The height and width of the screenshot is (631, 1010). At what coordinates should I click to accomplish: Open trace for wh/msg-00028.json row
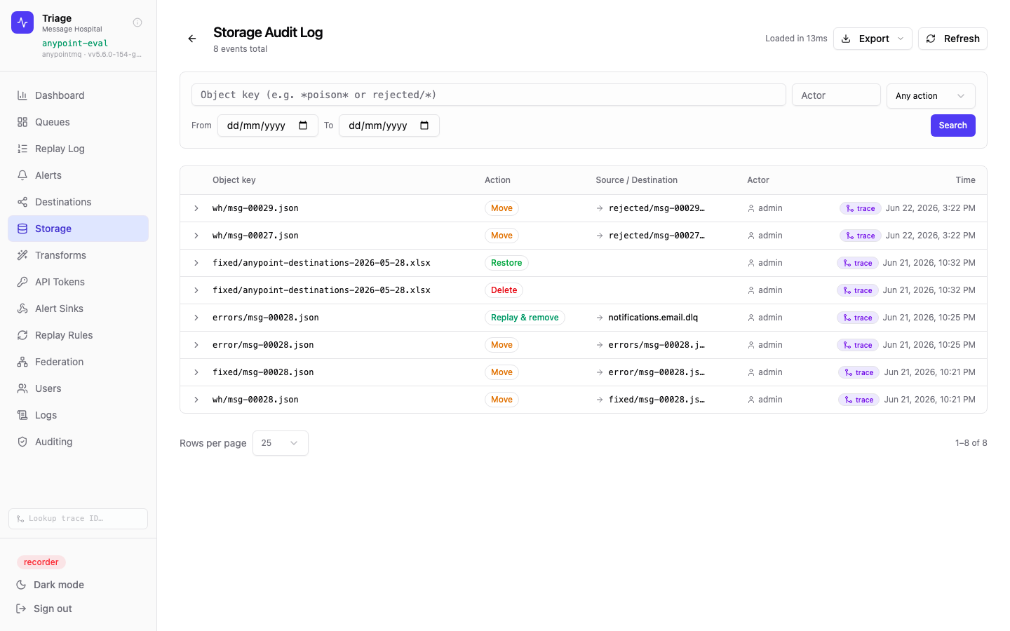coord(858,400)
